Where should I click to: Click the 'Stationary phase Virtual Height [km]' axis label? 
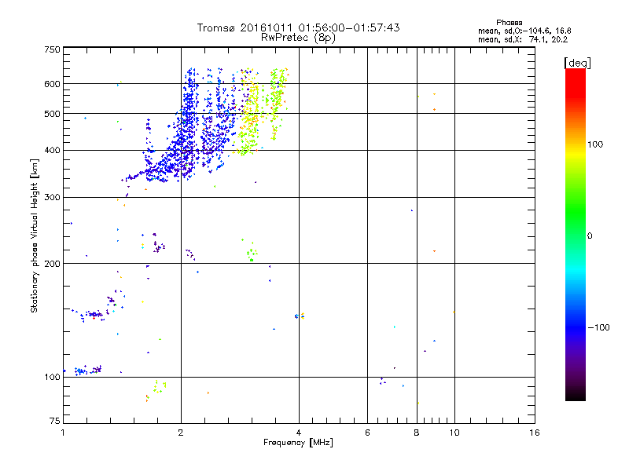tap(35, 235)
